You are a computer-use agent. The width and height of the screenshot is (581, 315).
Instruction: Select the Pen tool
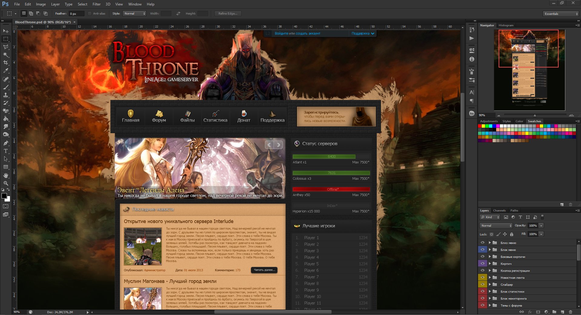click(6, 143)
